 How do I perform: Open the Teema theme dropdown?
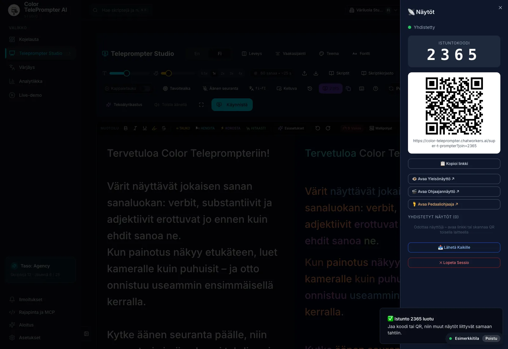tap(329, 54)
